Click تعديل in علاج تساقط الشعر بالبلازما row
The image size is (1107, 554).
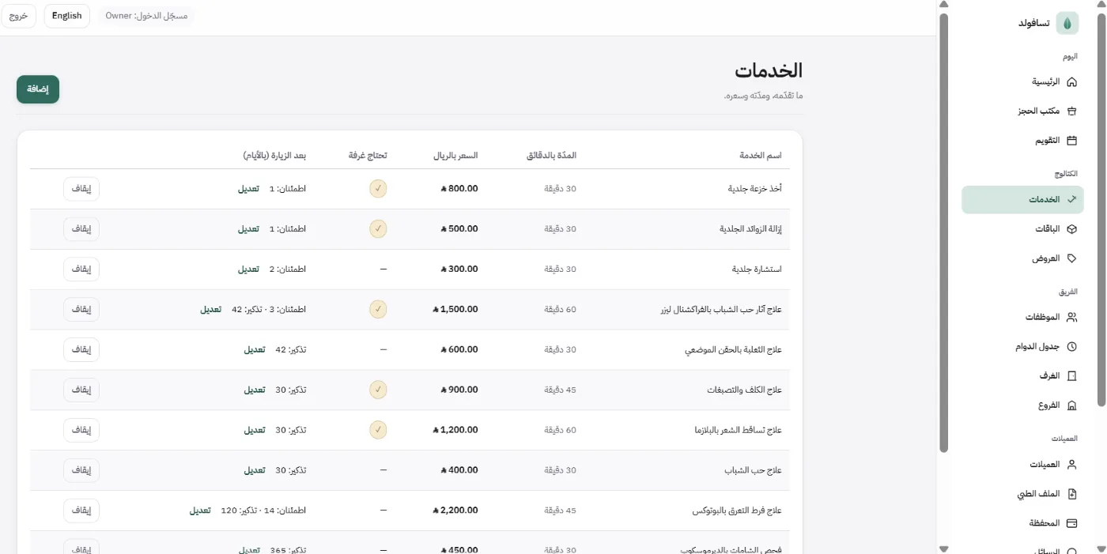[255, 430]
